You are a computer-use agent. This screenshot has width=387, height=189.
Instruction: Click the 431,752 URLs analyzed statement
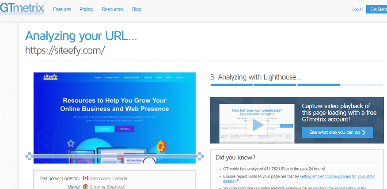[x=274, y=169]
